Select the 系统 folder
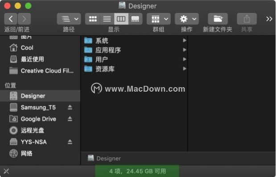The height and width of the screenshot is (177, 276). pyautogui.click(x=134, y=41)
